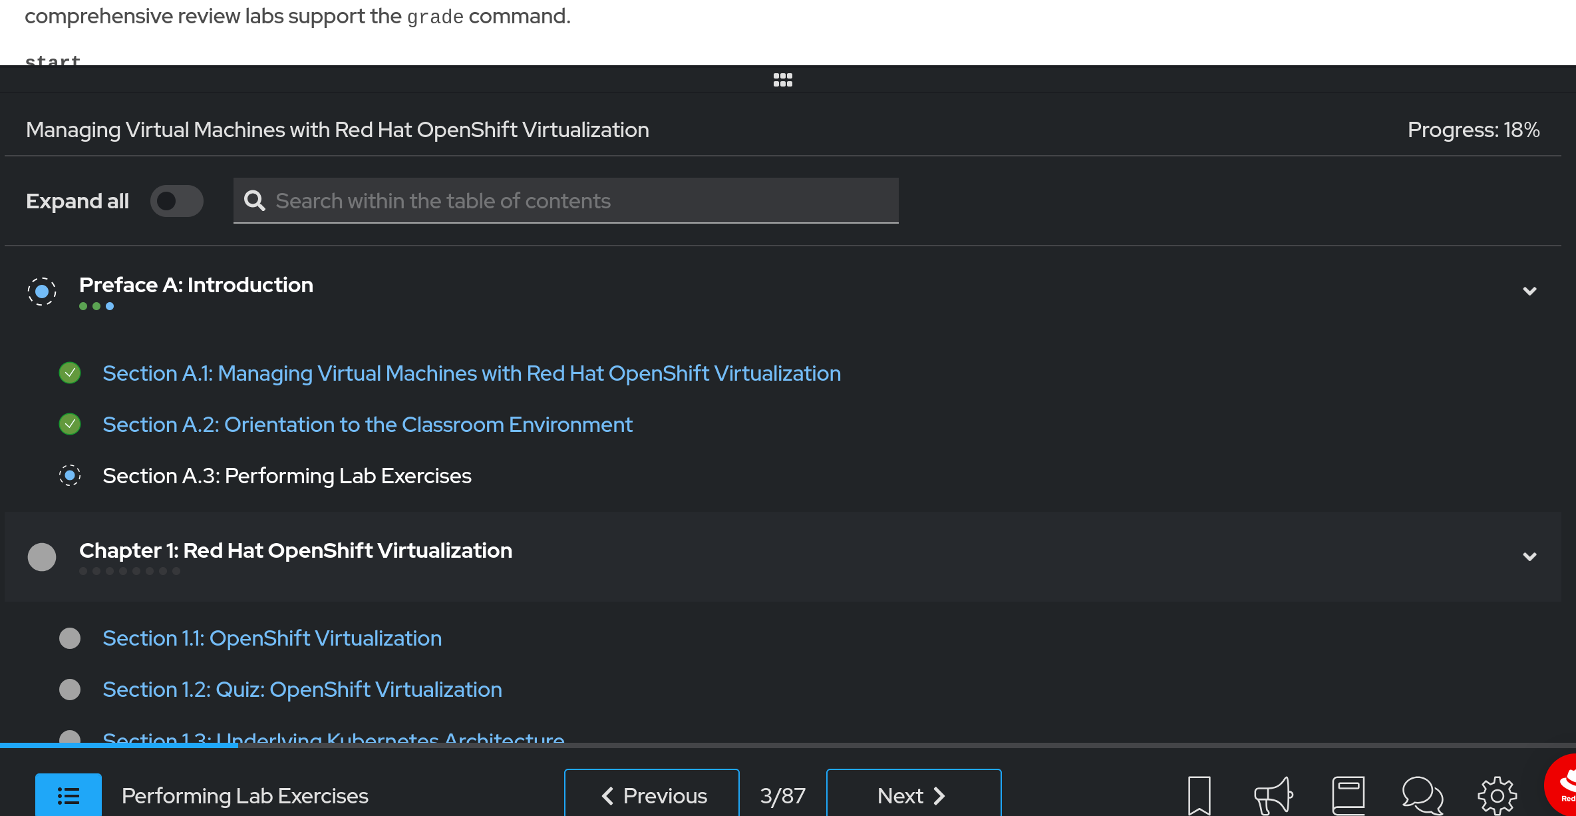Select Section A.3: Performing Lab Exercises
The height and width of the screenshot is (816, 1576).
[287, 475]
